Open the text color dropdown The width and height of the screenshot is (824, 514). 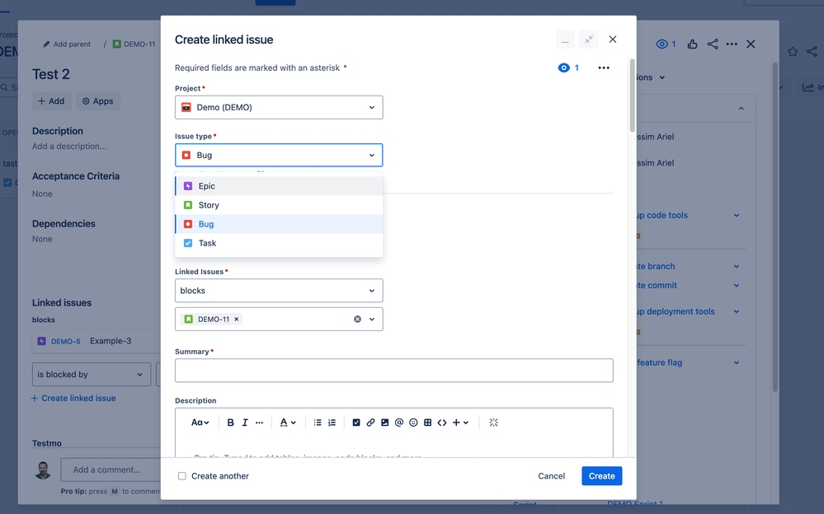288,423
